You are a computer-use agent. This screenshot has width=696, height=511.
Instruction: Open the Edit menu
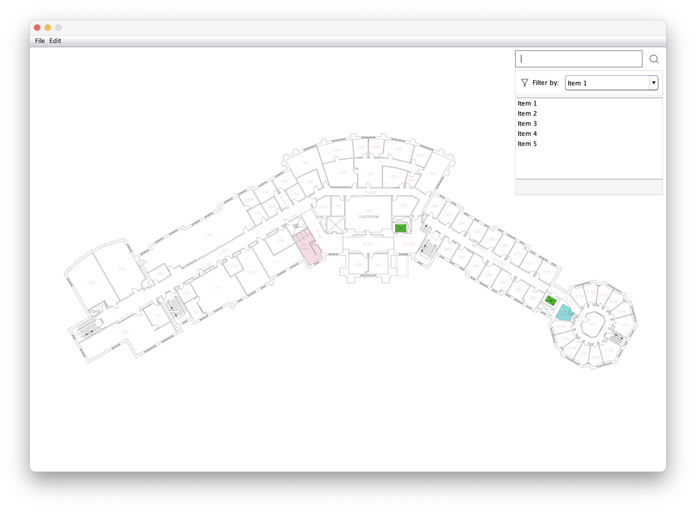point(55,41)
